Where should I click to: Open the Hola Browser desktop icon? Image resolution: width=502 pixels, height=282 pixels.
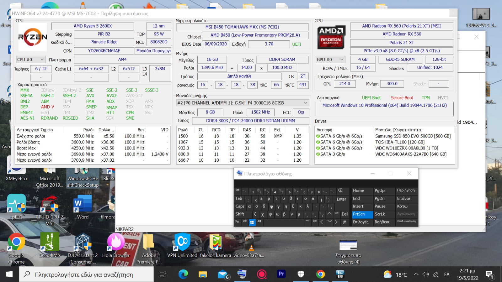(x=116, y=245)
